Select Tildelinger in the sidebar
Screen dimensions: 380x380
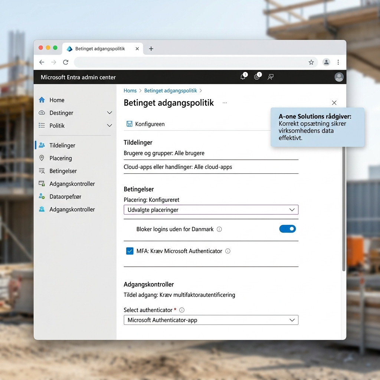point(62,145)
